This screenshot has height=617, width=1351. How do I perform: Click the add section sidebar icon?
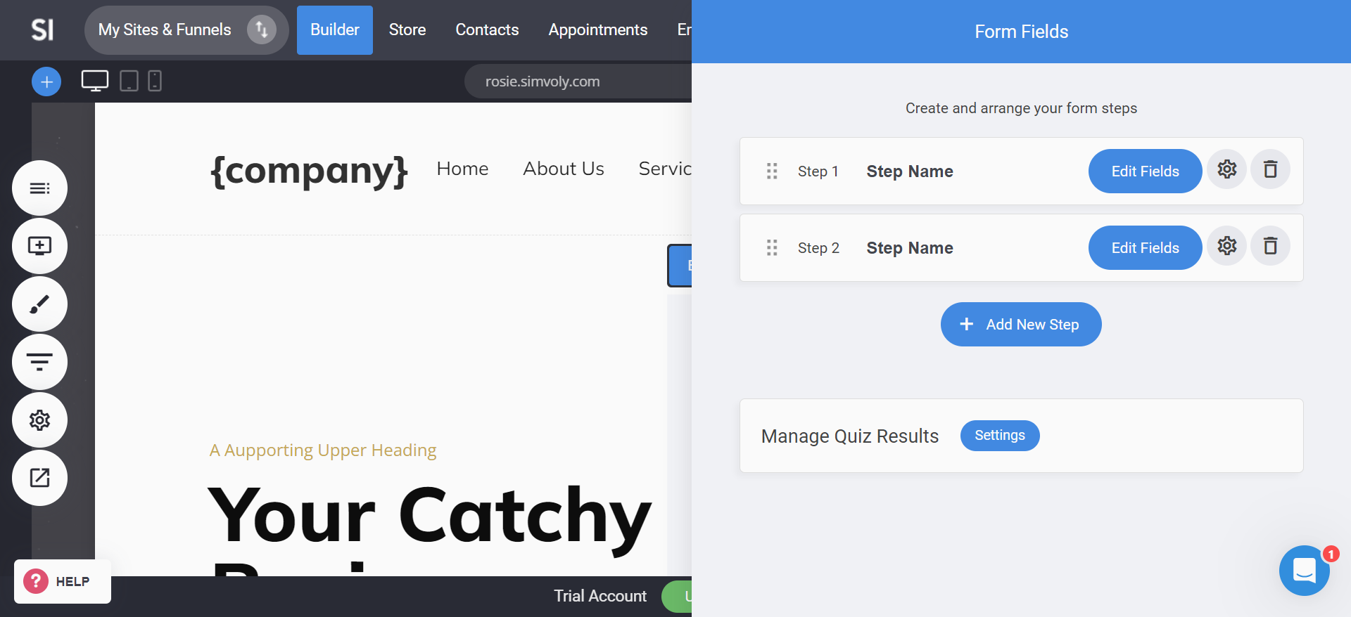tap(39, 246)
